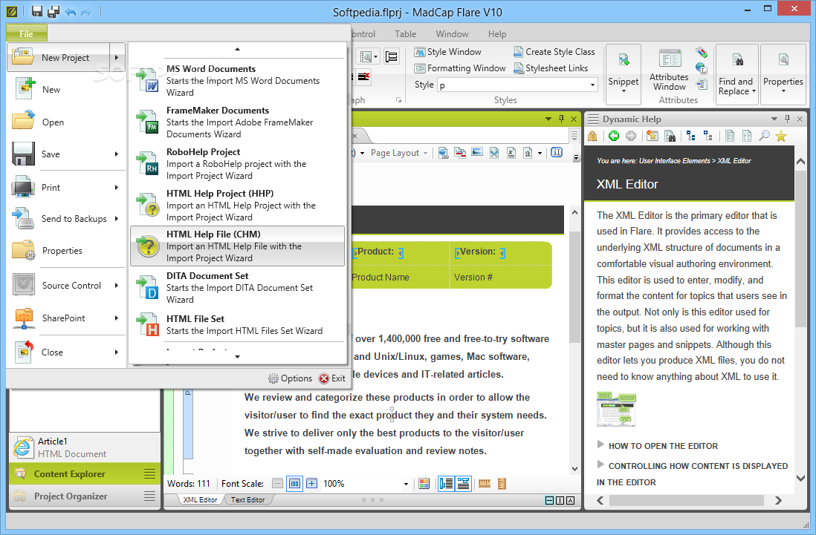
Task: Click the File ribbon tab
Action: pos(27,34)
